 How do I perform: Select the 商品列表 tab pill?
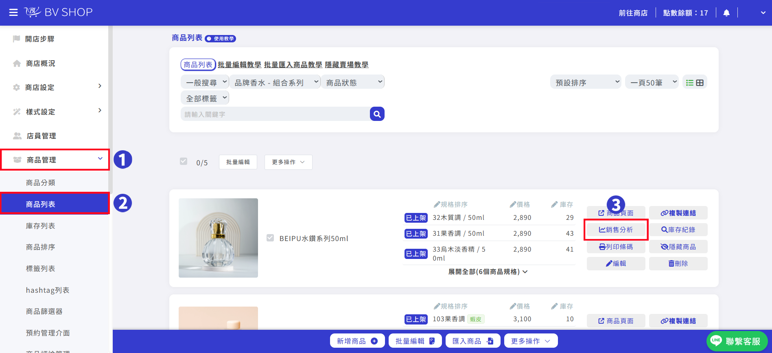coord(198,65)
